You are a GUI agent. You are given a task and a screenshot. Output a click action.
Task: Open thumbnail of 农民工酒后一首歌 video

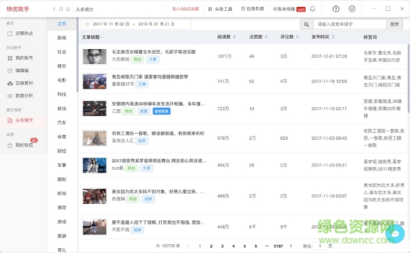click(x=95, y=138)
